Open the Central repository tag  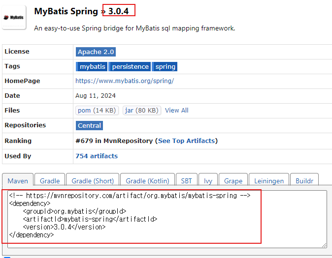[89, 125]
